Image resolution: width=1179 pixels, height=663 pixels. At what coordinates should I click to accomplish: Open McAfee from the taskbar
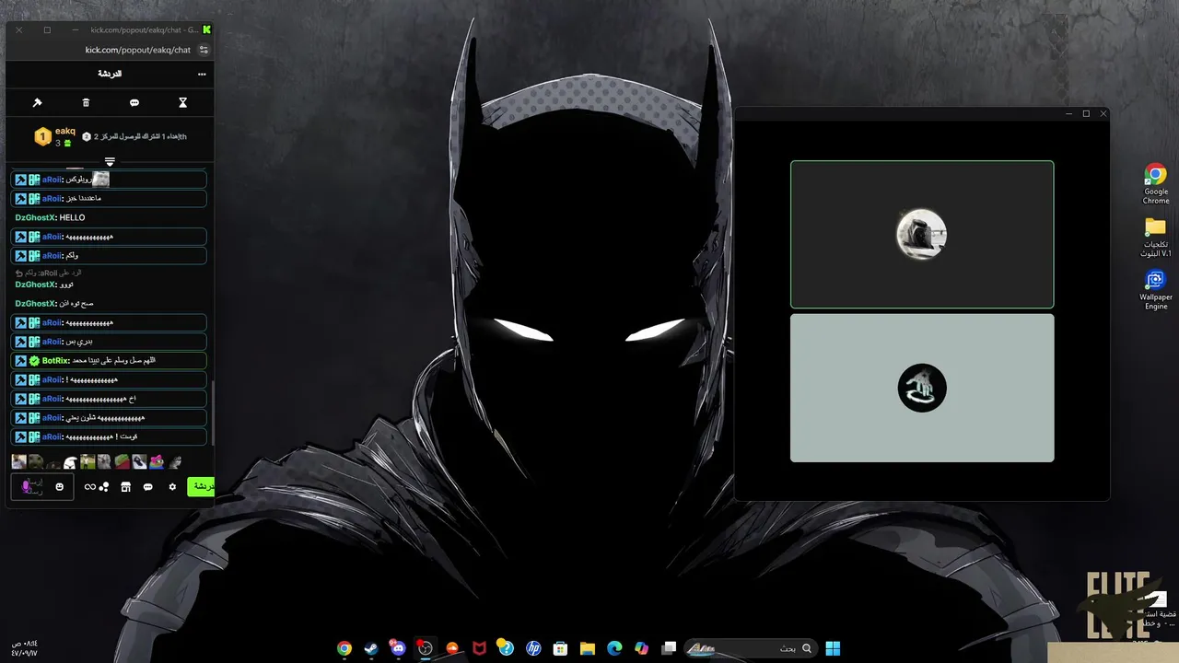coord(479,648)
